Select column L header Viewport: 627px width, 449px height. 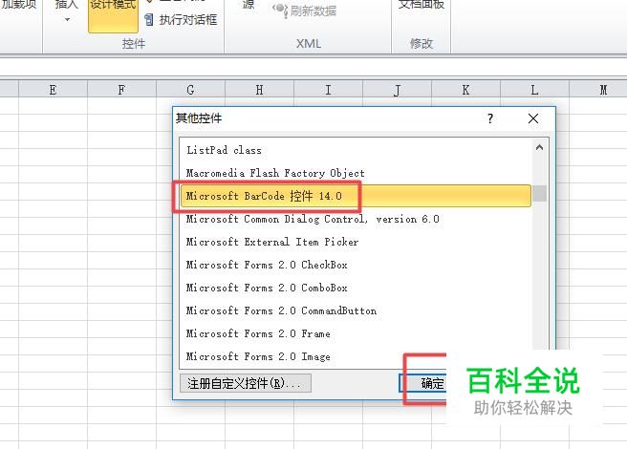pos(534,90)
